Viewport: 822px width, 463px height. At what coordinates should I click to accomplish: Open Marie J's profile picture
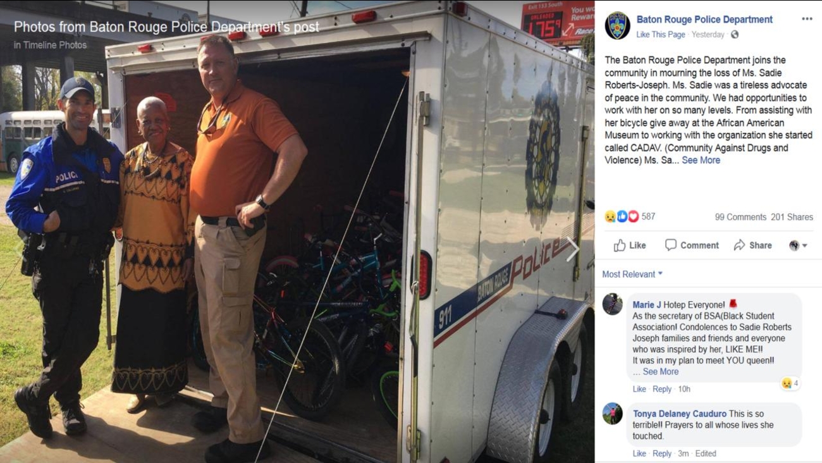pyautogui.click(x=612, y=304)
